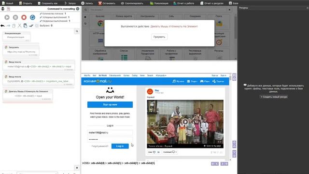309x174 pixels.
Task: Open Видео in the blue header
Action: point(192,81)
